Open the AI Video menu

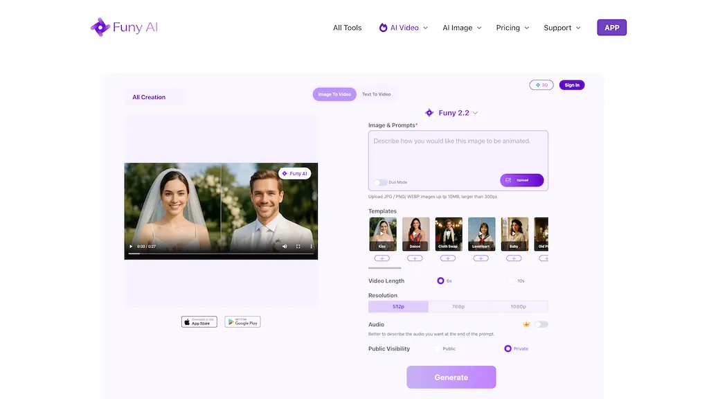(404, 28)
